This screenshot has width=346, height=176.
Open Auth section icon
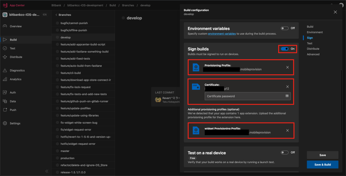pos(5,92)
